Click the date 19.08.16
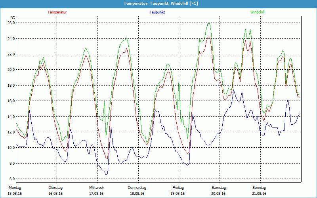Screen dimensions: 317x198 coord(178,194)
